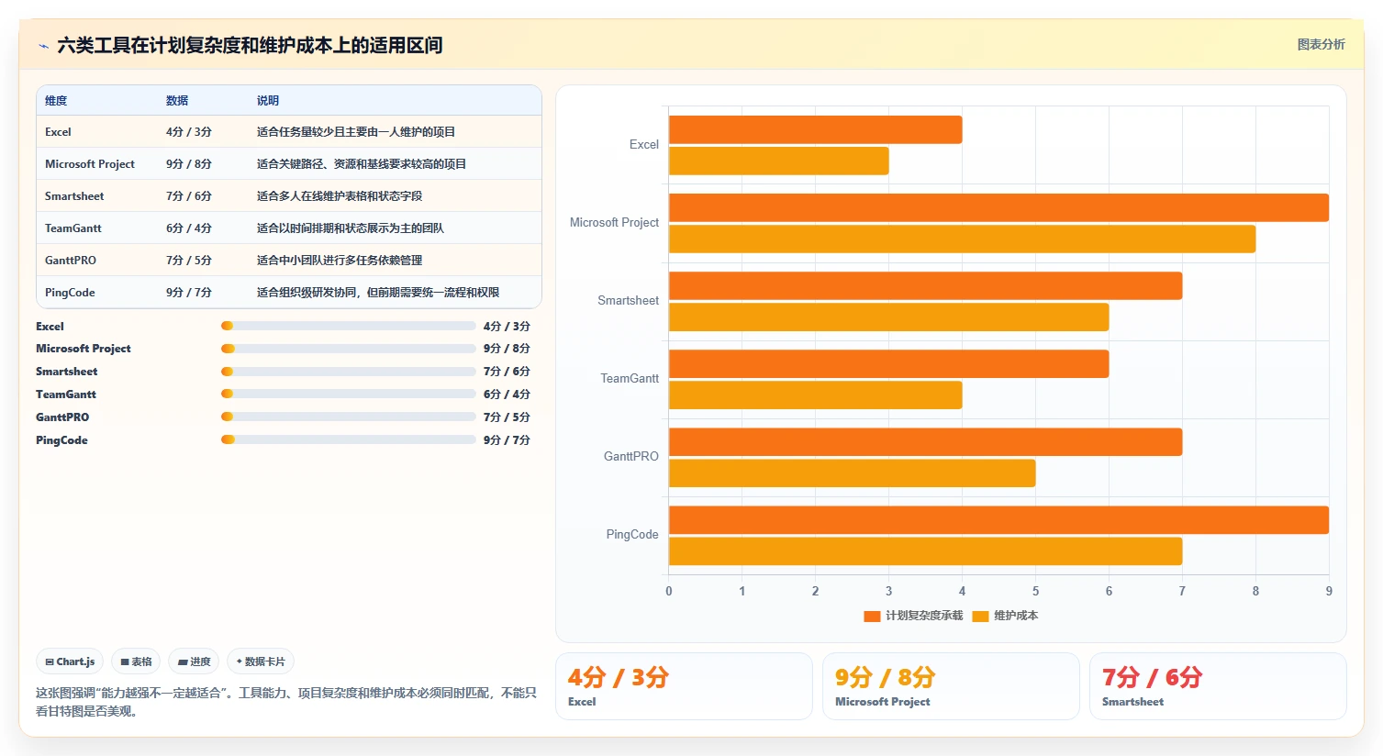This screenshot has height=756, width=1383.
Task: Click 9分 / 8分 in the table's Microsoft Project row
Action: click(x=189, y=163)
